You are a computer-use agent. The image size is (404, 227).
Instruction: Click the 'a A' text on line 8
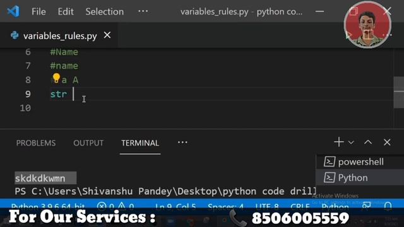pos(70,80)
